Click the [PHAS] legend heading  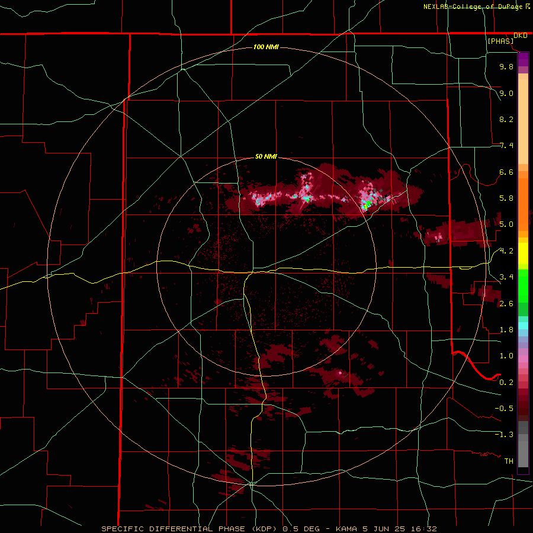point(500,41)
